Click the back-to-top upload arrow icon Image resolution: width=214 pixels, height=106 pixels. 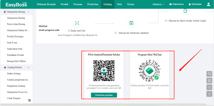pyautogui.click(x=209, y=94)
